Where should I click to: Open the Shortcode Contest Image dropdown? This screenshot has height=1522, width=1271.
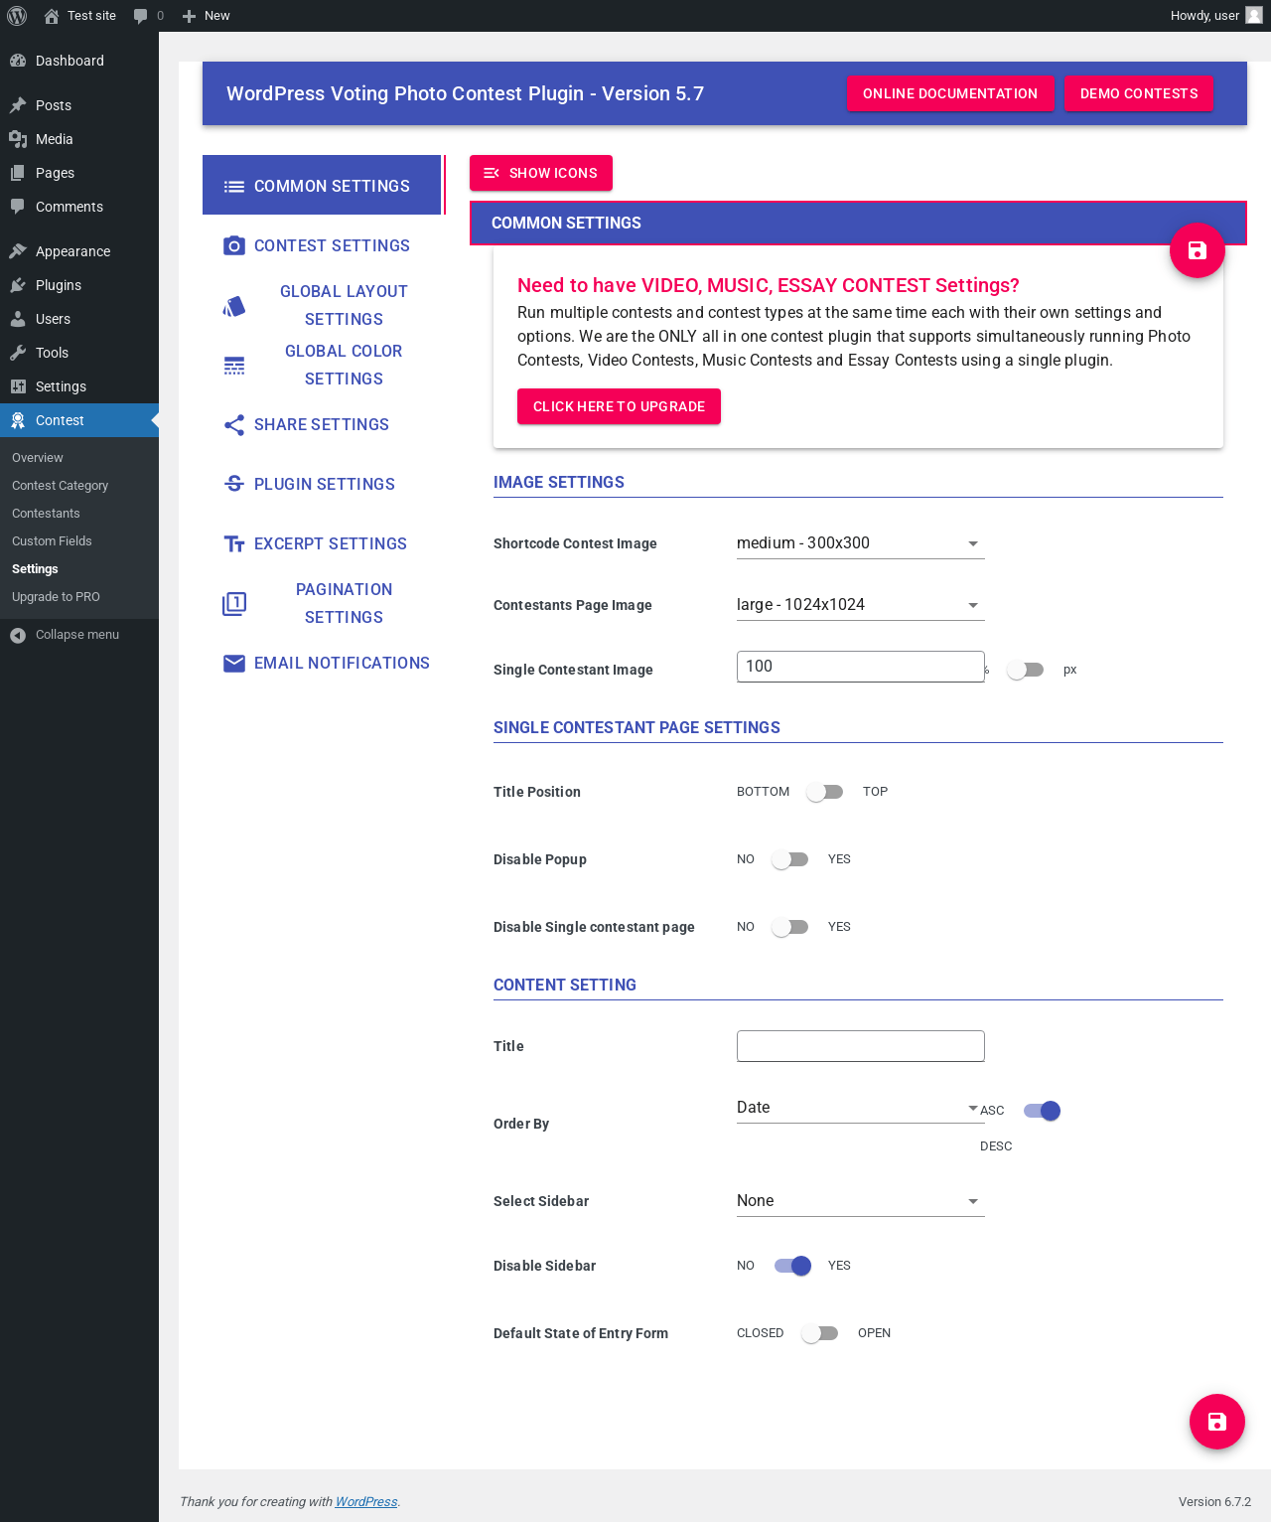pos(861,543)
